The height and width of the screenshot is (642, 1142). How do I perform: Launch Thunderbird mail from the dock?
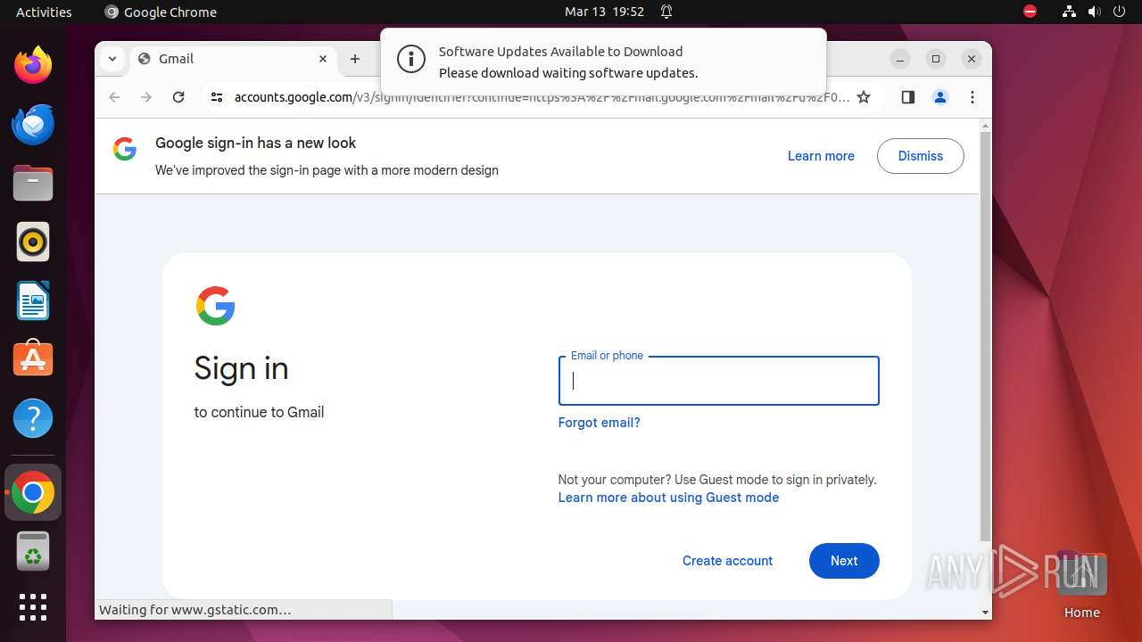33,124
